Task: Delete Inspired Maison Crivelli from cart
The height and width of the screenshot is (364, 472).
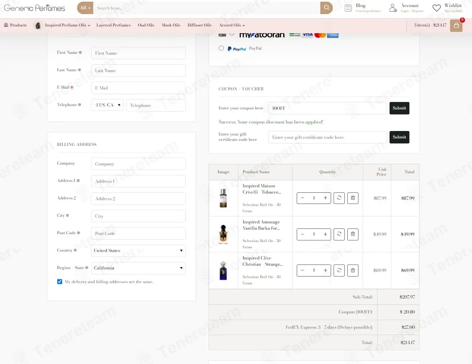Action: pos(353,198)
